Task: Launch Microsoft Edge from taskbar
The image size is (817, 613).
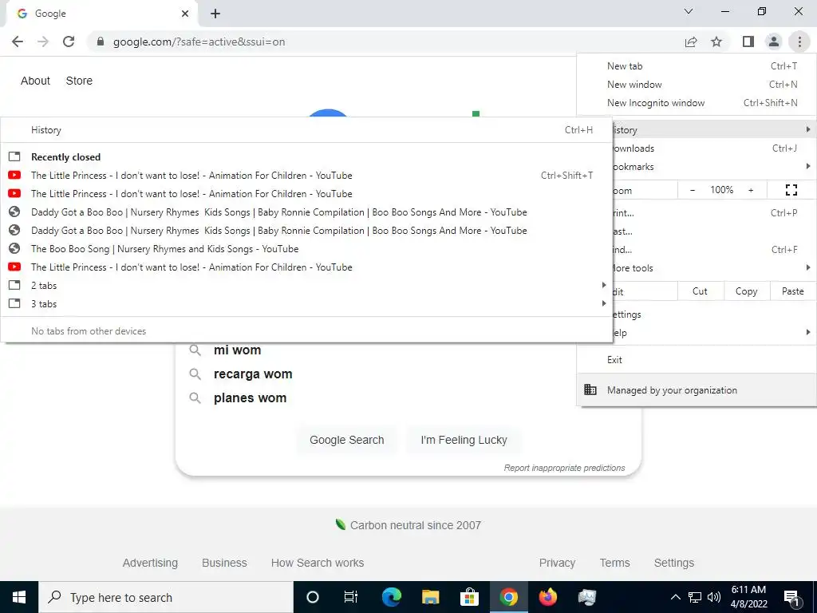Action: (x=392, y=597)
